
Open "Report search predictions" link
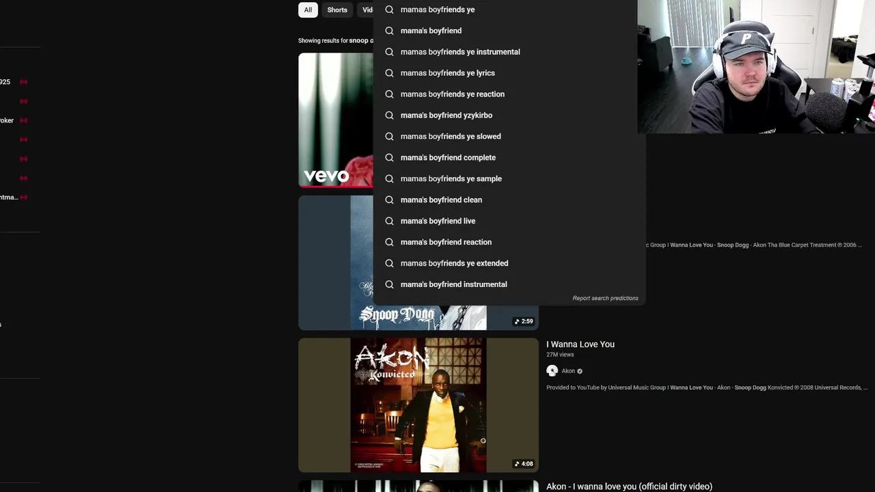605,299
